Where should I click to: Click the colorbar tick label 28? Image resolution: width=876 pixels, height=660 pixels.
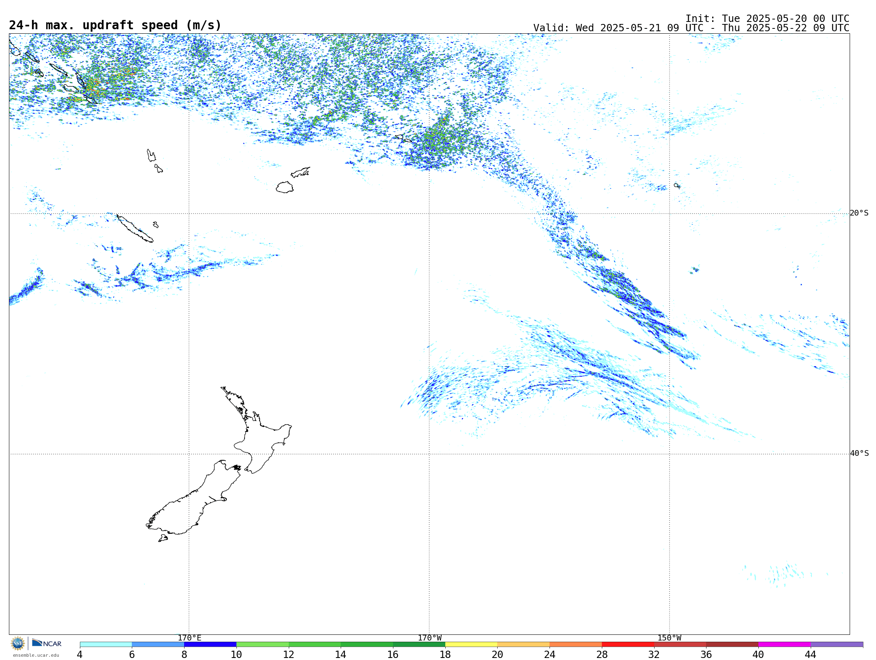602,655
